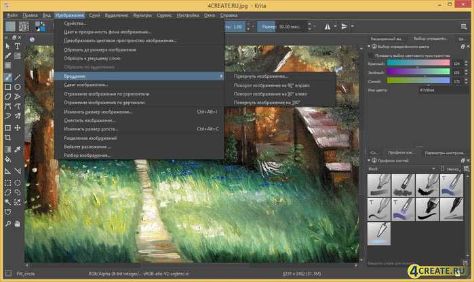Open the Слой menu
474x282 pixels.
[94, 15]
